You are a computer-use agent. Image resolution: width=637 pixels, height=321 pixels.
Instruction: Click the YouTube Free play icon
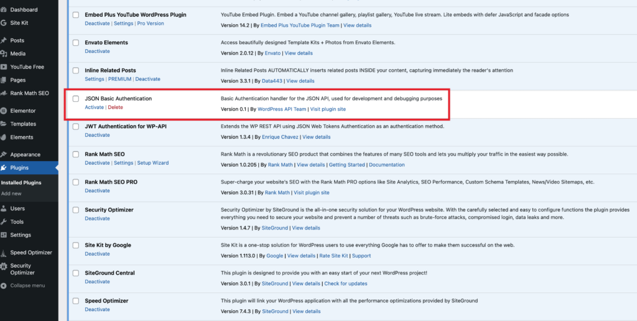click(4, 67)
